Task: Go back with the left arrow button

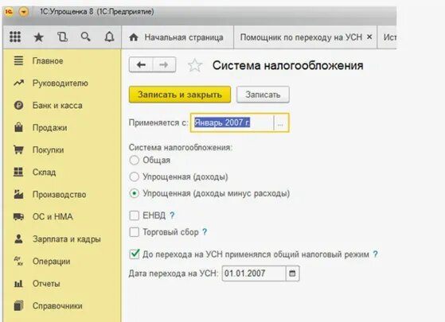Action: [x=141, y=65]
